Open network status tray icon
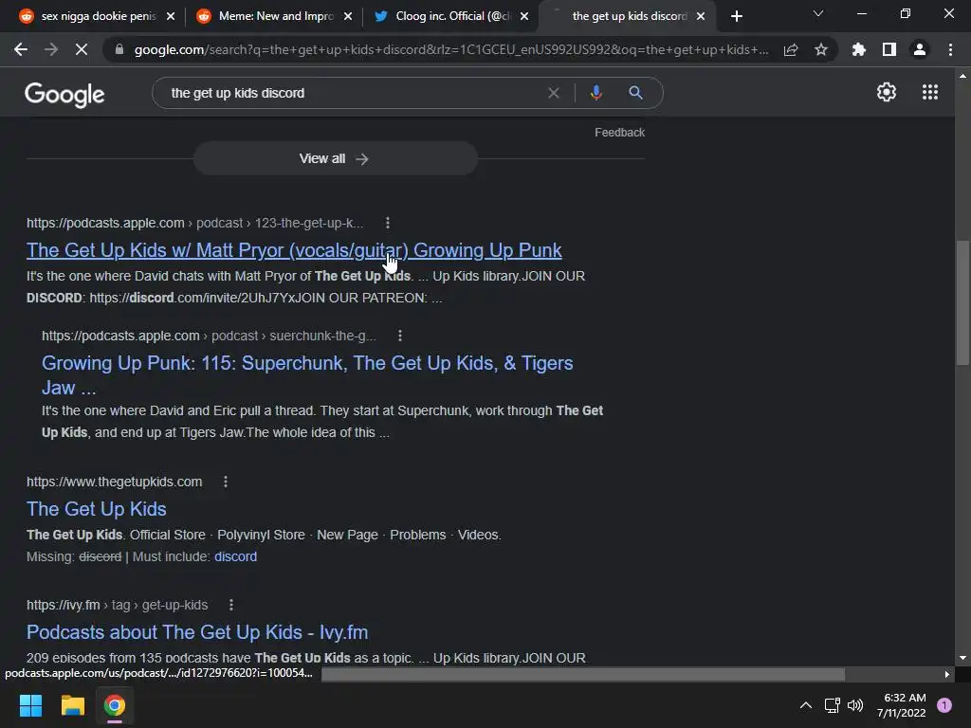This screenshot has height=728, width=971. pyautogui.click(x=832, y=705)
